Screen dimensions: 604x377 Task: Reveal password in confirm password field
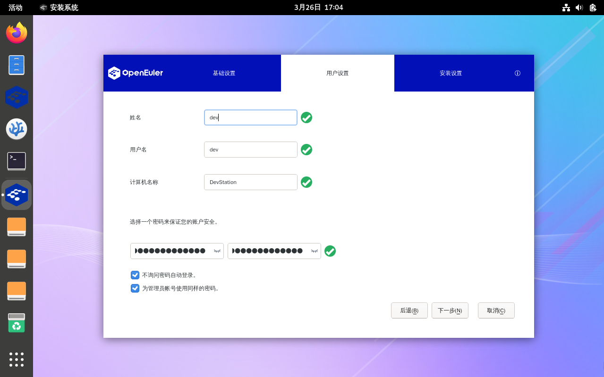pos(315,251)
